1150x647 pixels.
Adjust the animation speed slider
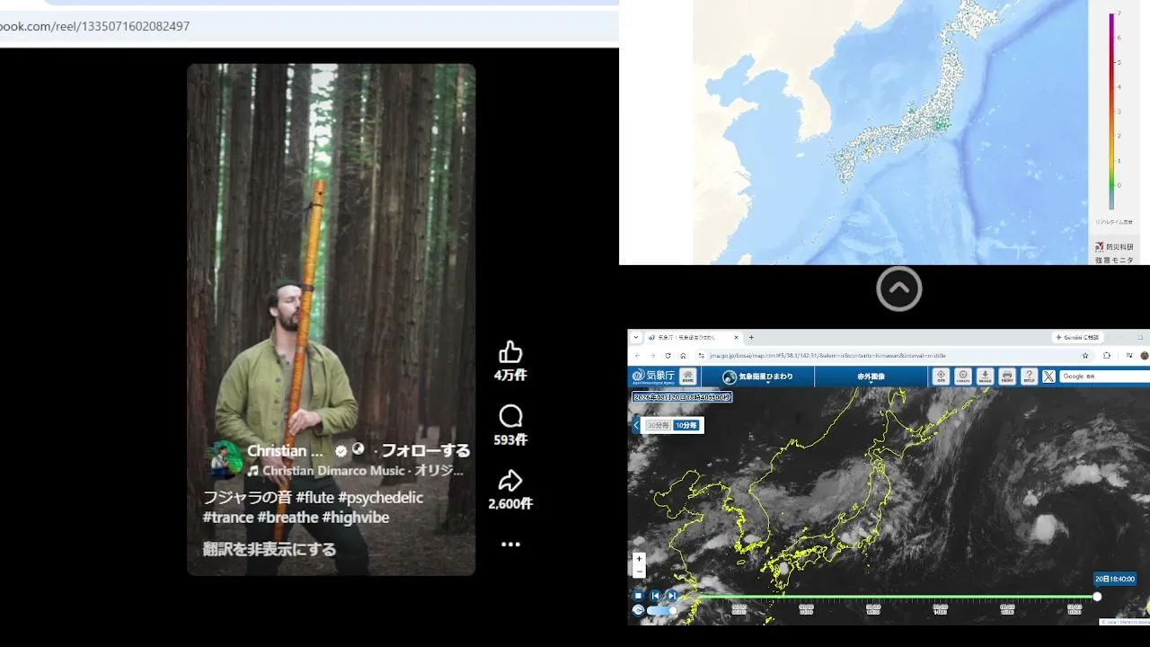coord(662,610)
